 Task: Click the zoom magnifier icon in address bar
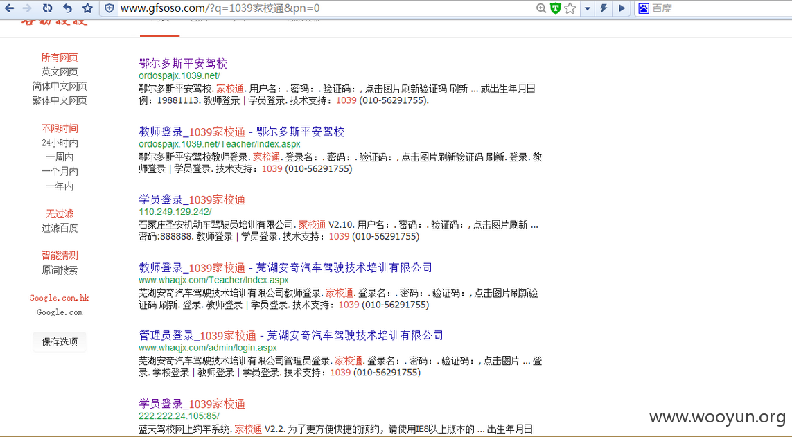pos(541,8)
